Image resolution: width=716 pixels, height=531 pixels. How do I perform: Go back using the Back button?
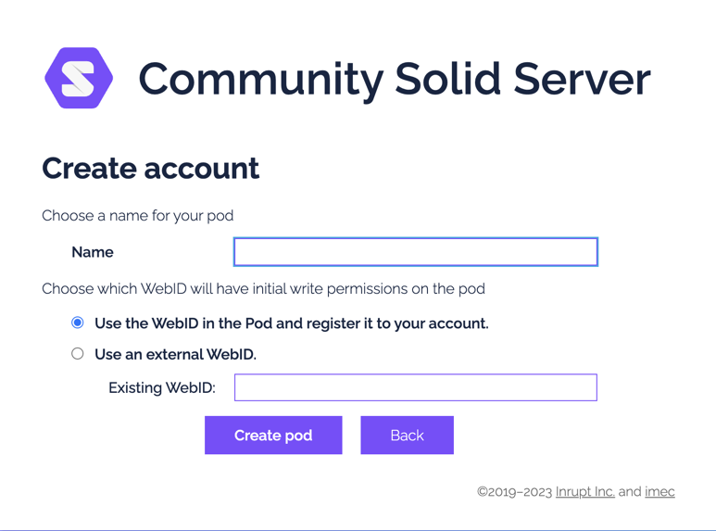[x=408, y=435]
